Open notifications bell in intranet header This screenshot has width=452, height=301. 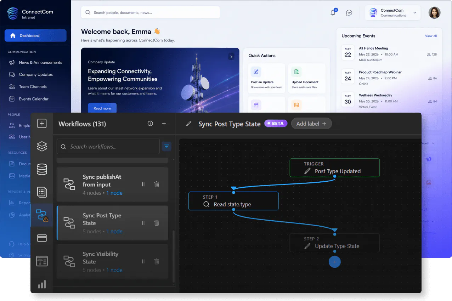point(333,12)
